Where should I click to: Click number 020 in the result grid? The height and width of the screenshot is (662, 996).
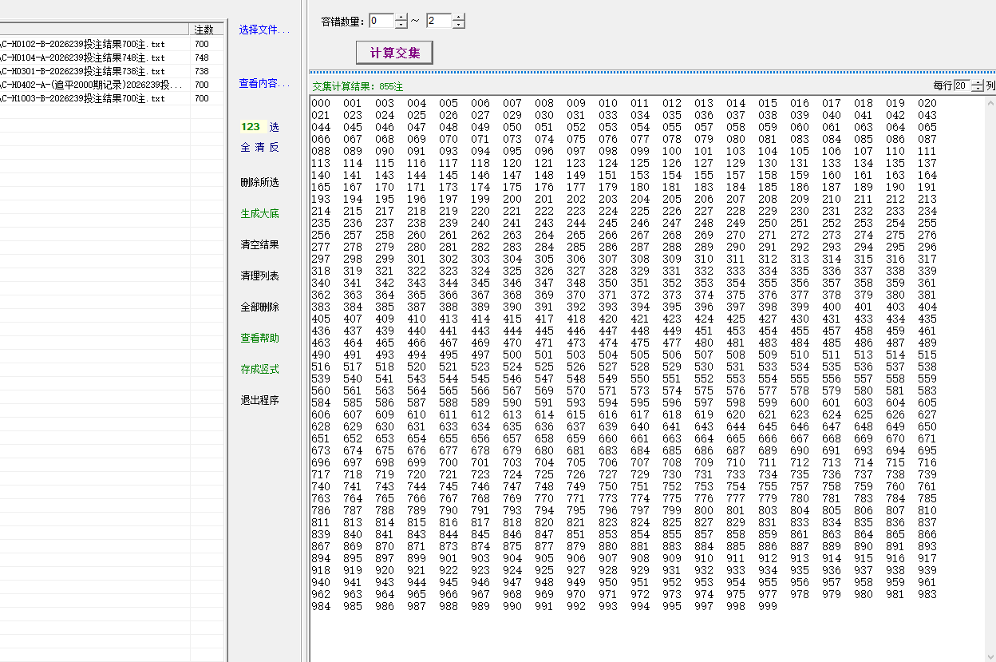tap(927, 103)
